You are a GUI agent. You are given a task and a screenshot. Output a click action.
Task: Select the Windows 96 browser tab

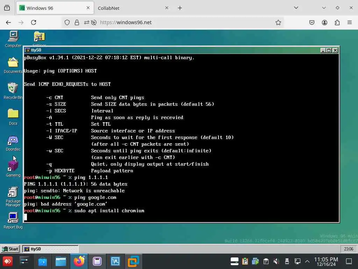pos(55,8)
